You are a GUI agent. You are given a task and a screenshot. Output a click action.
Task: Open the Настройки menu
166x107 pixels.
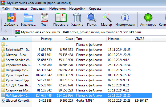click(x=77, y=9)
